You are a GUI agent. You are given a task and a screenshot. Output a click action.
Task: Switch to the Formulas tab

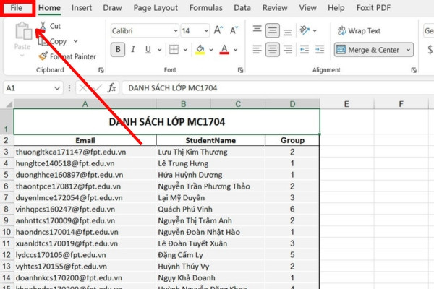206,8
